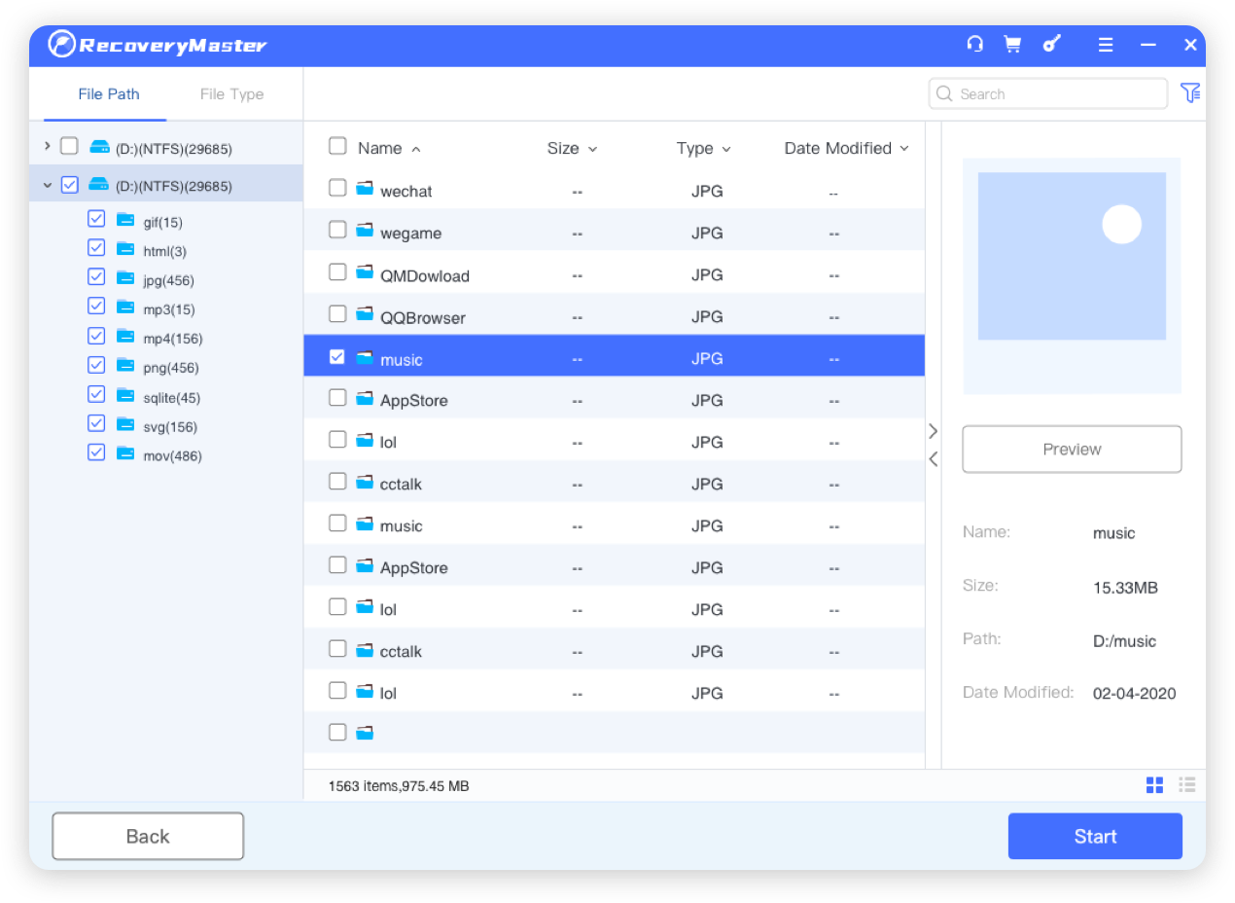Select the File Path tab
Image resolution: width=1235 pixels, height=903 pixels.
tap(109, 93)
